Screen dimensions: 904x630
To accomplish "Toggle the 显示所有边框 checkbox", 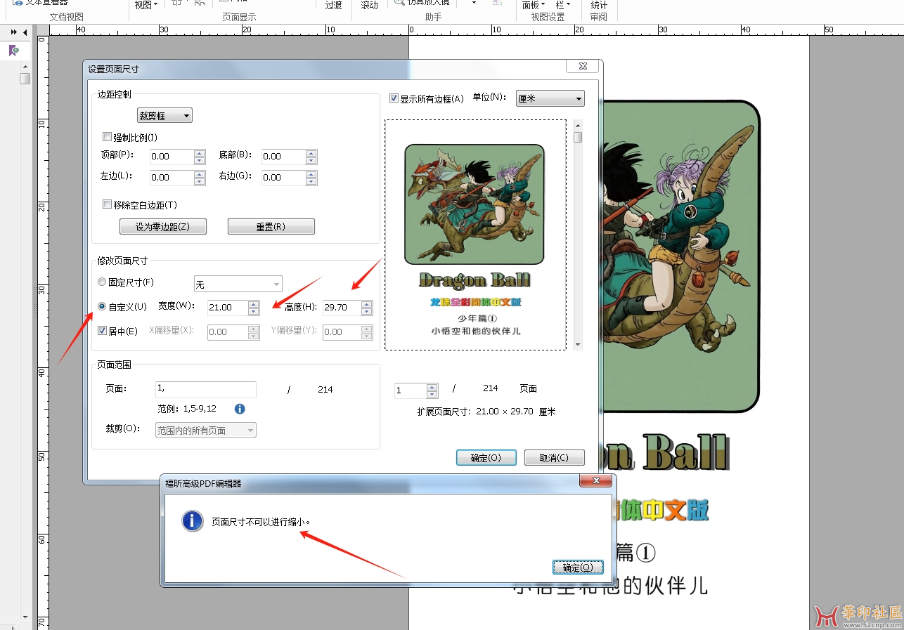I will [x=394, y=98].
